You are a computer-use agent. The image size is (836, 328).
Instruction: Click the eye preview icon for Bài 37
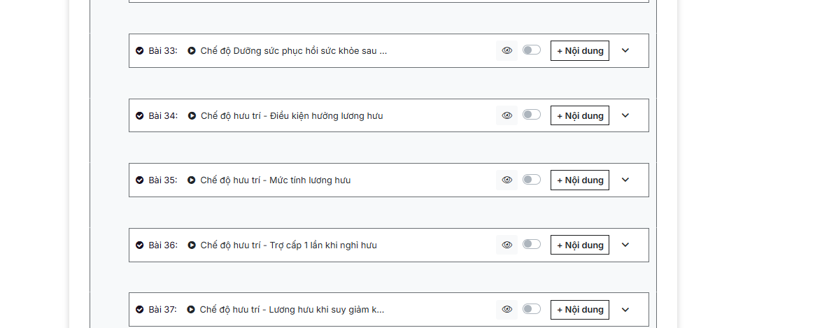point(507,309)
